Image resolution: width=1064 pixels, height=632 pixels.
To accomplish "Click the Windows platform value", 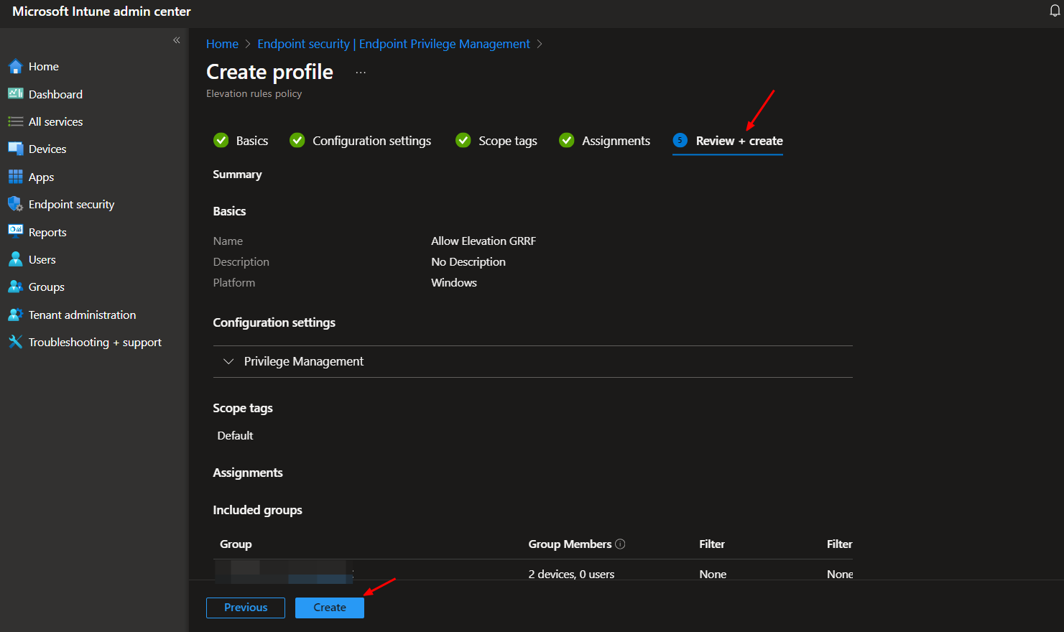I will [x=454, y=283].
